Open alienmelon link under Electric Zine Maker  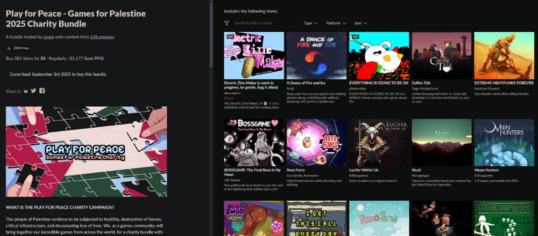click(232, 93)
